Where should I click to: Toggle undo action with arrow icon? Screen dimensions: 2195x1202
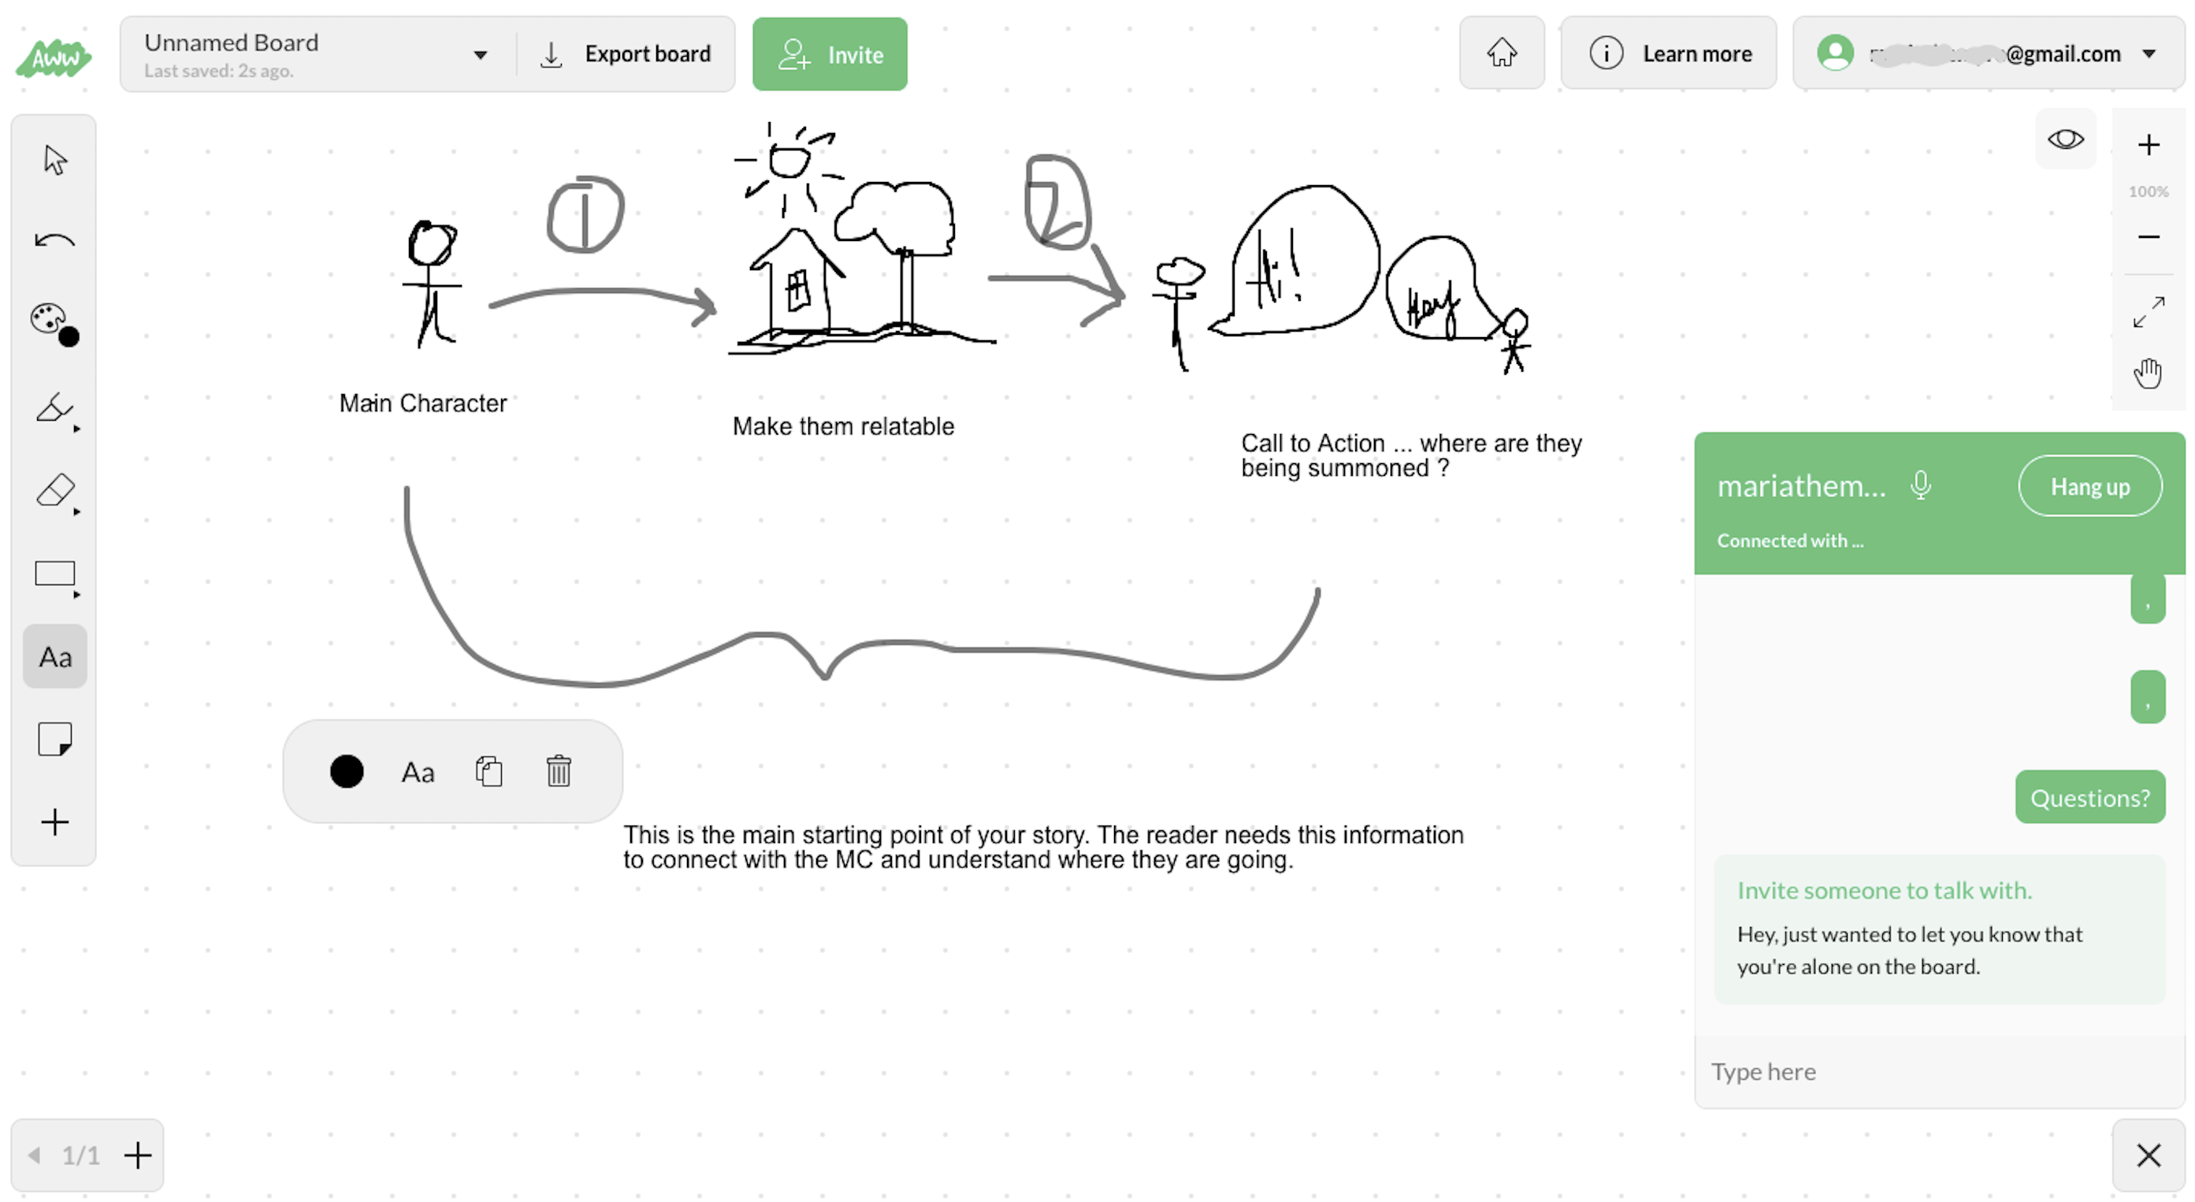[x=55, y=239]
